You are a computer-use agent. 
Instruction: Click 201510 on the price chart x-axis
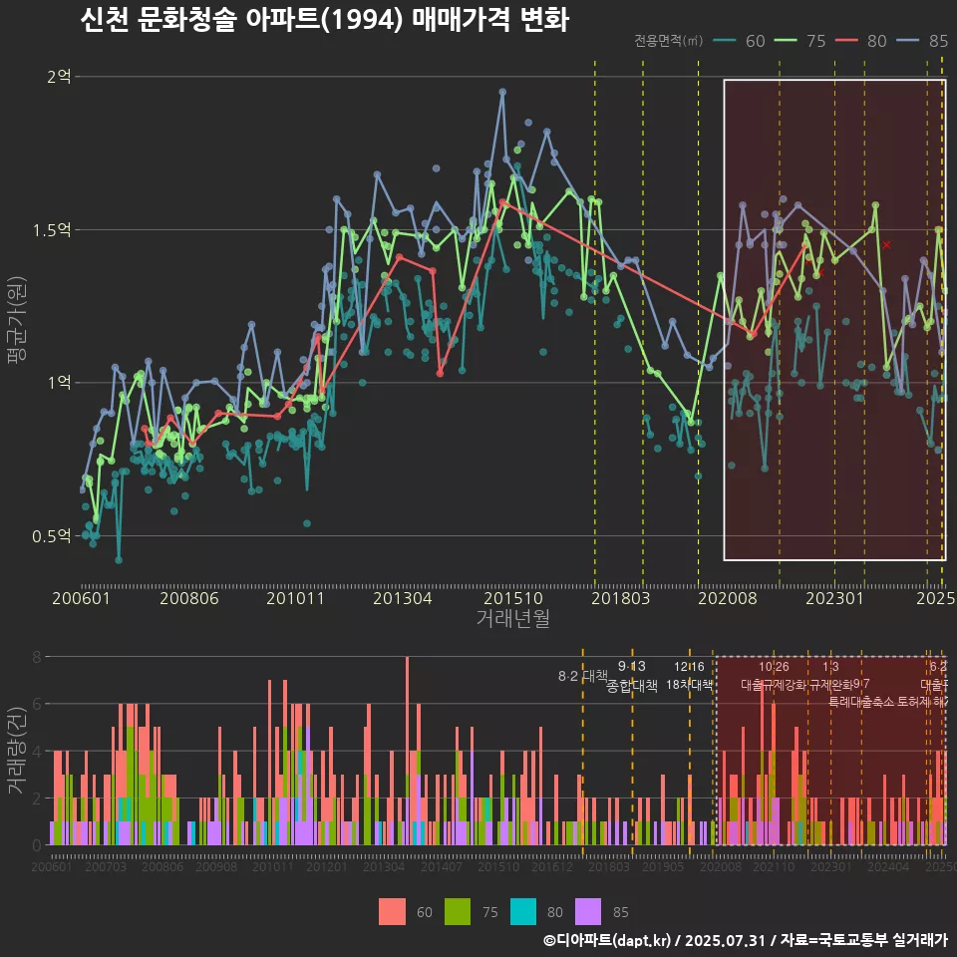tap(513, 598)
